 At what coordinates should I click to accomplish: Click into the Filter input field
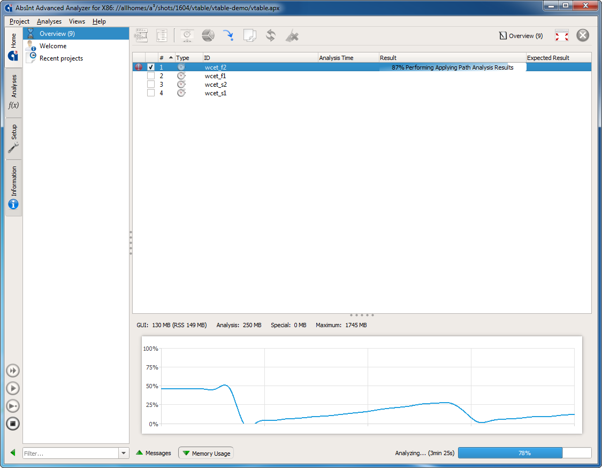[x=71, y=453]
